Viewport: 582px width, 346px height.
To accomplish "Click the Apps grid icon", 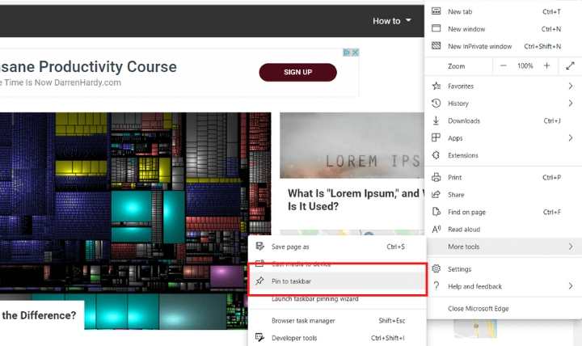I will click(436, 137).
